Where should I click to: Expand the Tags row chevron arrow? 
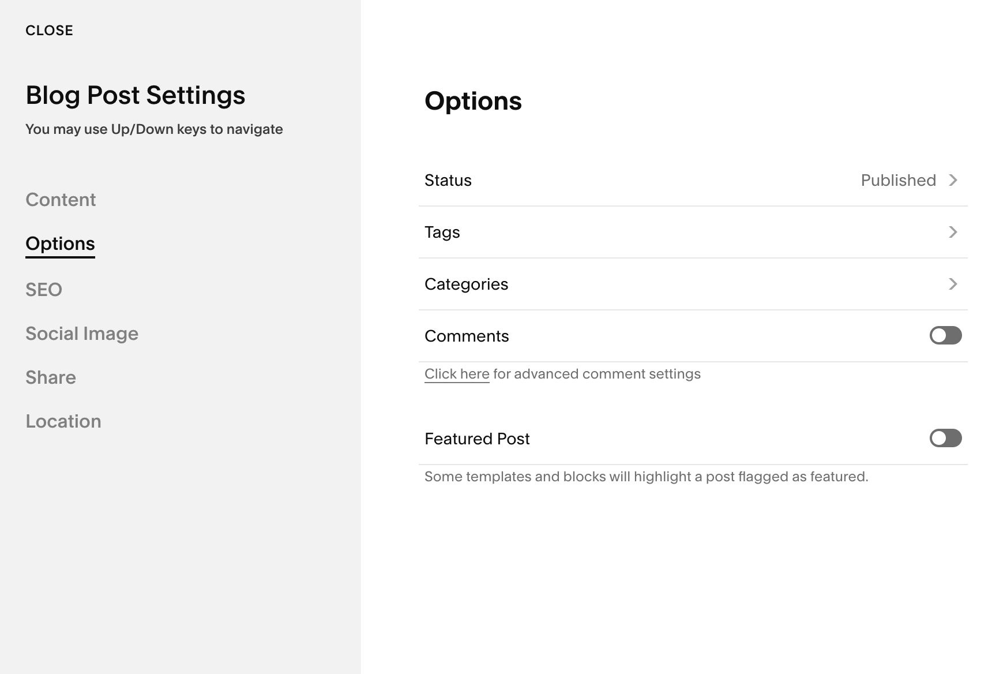[x=953, y=232]
